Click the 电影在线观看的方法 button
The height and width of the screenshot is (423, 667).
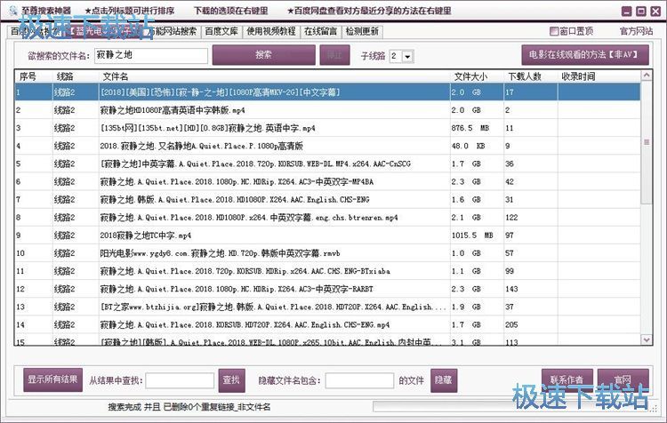click(585, 55)
